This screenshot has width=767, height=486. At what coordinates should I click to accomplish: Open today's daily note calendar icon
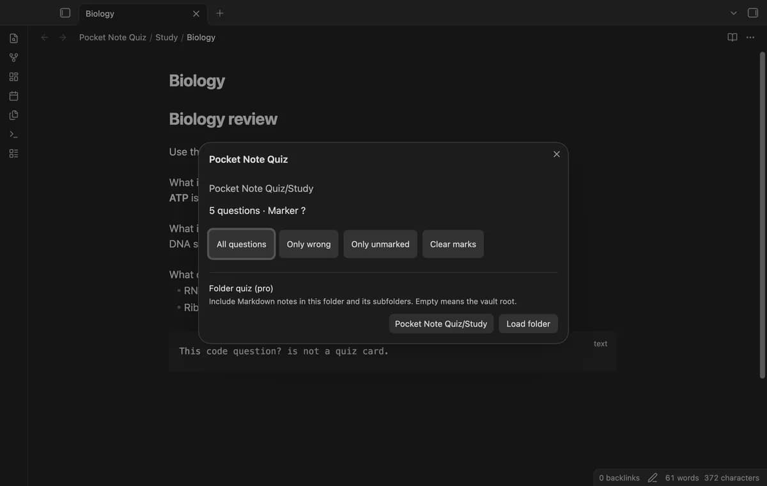[13, 96]
